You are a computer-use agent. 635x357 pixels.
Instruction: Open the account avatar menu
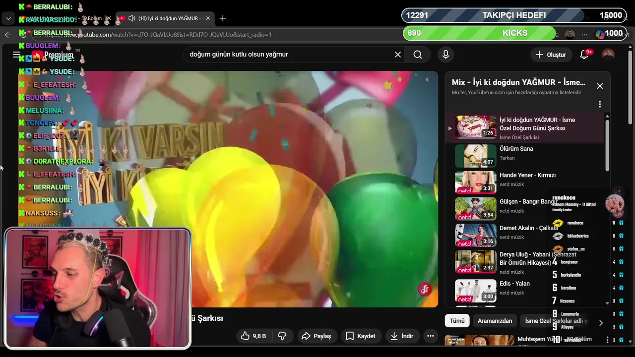(608, 55)
